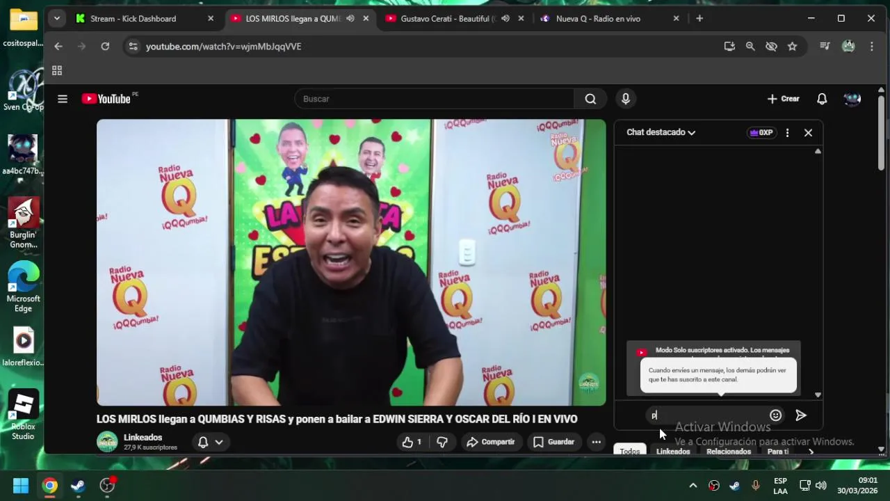Open YouTube notifications bell in header
Image resolution: width=890 pixels, height=501 pixels.
pyautogui.click(x=822, y=99)
